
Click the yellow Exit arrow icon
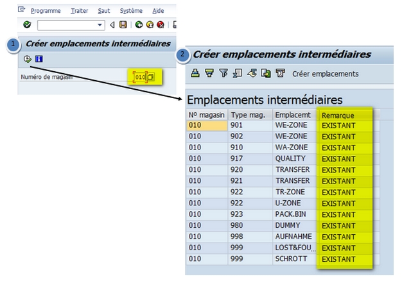tap(149, 25)
